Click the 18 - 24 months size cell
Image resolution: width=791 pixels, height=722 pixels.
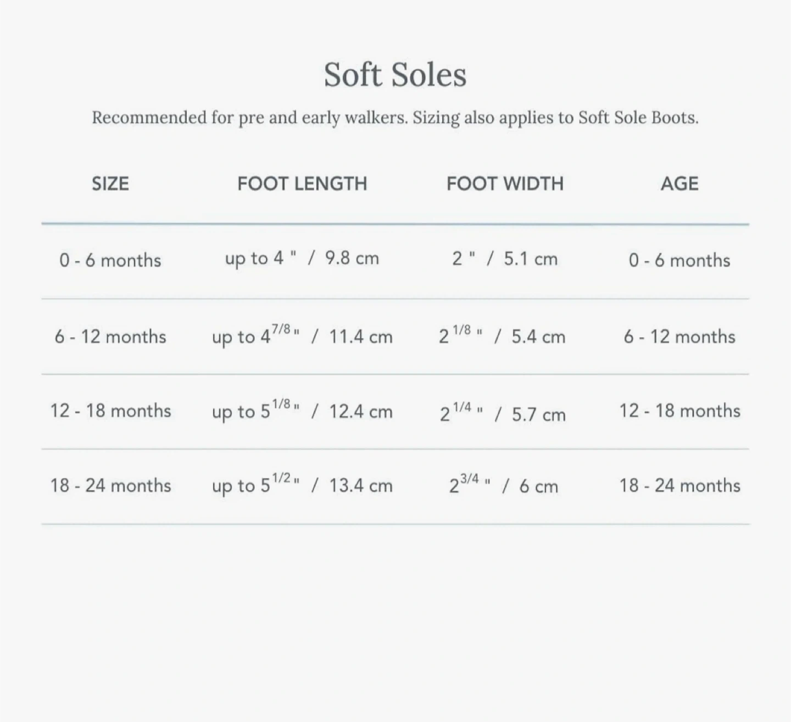(x=110, y=485)
